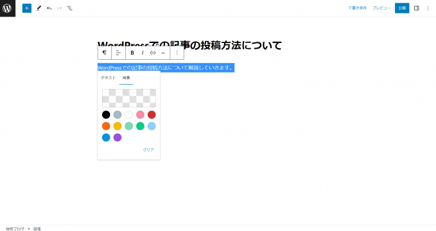The width and height of the screenshot is (436, 231).
Task: Open editor options menu at top right
Action: (428, 8)
